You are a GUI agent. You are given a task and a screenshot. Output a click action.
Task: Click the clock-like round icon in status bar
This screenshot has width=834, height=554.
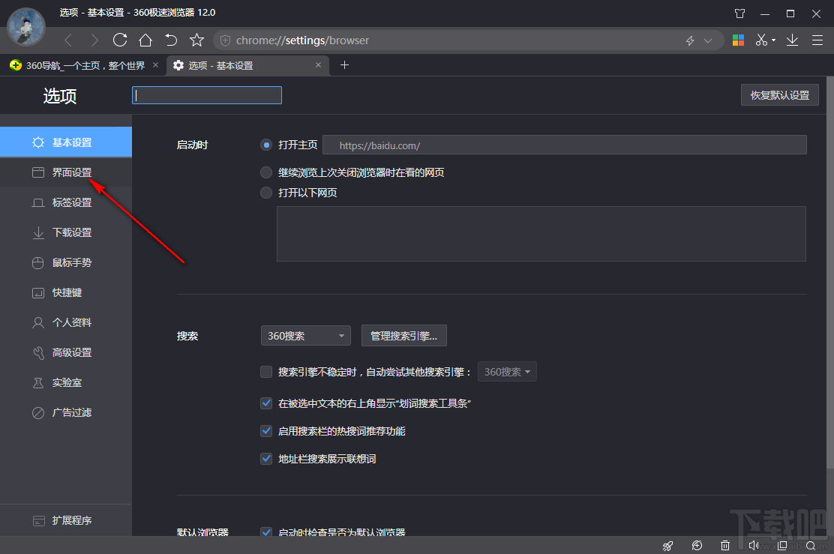click(x=697, y=546)
